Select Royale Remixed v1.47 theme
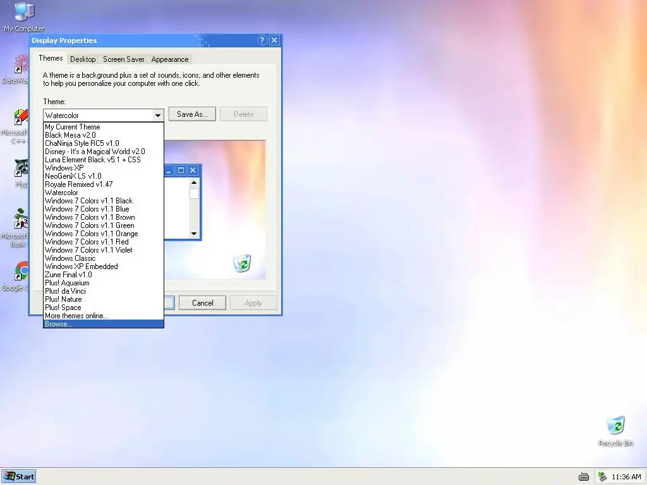Screen dimensions: 647x485 click(x=104, y=184)
